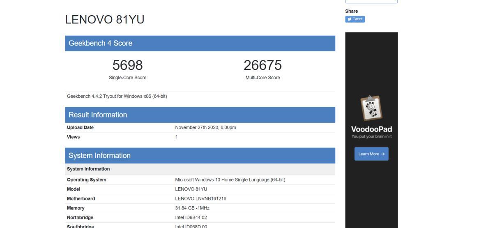Click the Single-Core Score label
This screenshot has height=228, width=493.
127,78
